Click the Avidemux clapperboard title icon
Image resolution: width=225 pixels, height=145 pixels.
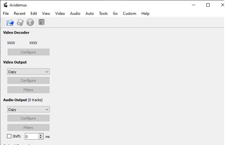point(5,5)
